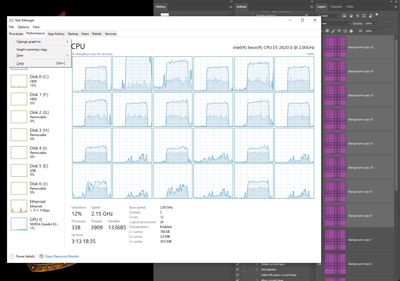
Task: Click the Task Manager title bar icon
Action: coord(11,20)
